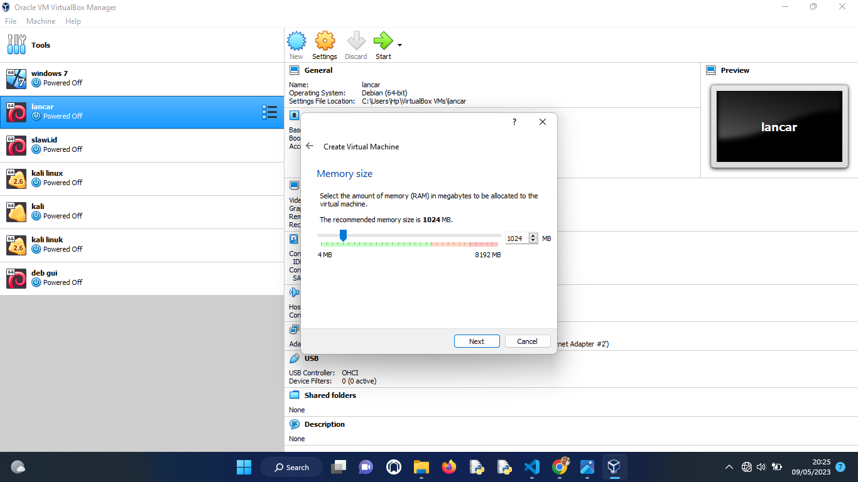The height and width of the screenshot is (482, 858).
Task: Click the kali linux machine icon
Action: tap(16, 178)
